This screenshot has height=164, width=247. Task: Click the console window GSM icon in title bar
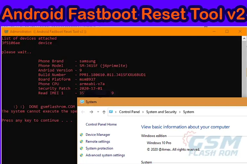pyautogui.click(x=6, y=31)
